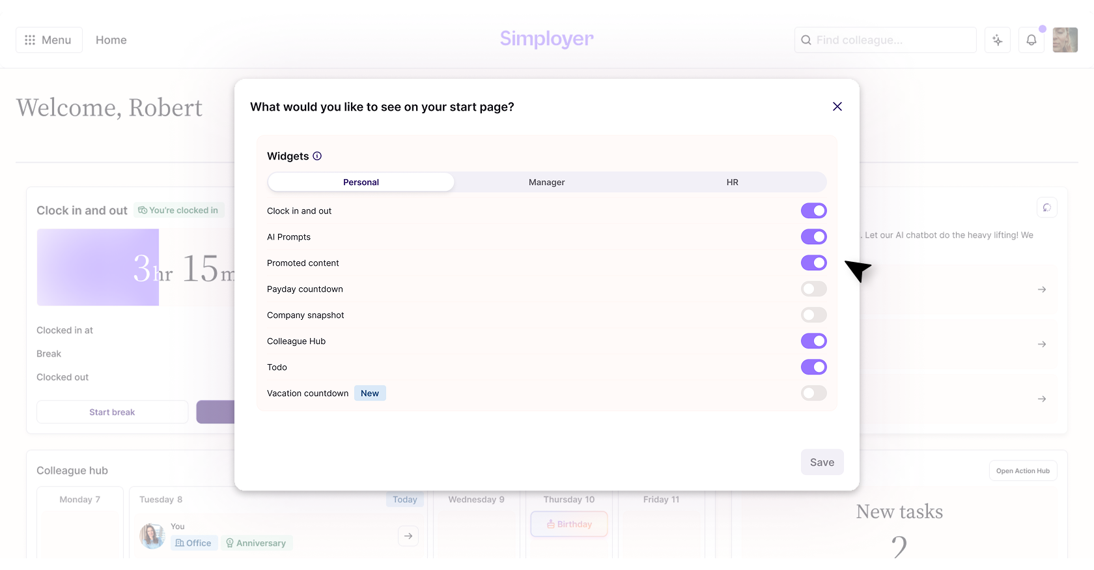Enable the Company snapshot widget
The width and height of the screenshot is (1094, 570).
pyautogui.click(x=814, y=315)
